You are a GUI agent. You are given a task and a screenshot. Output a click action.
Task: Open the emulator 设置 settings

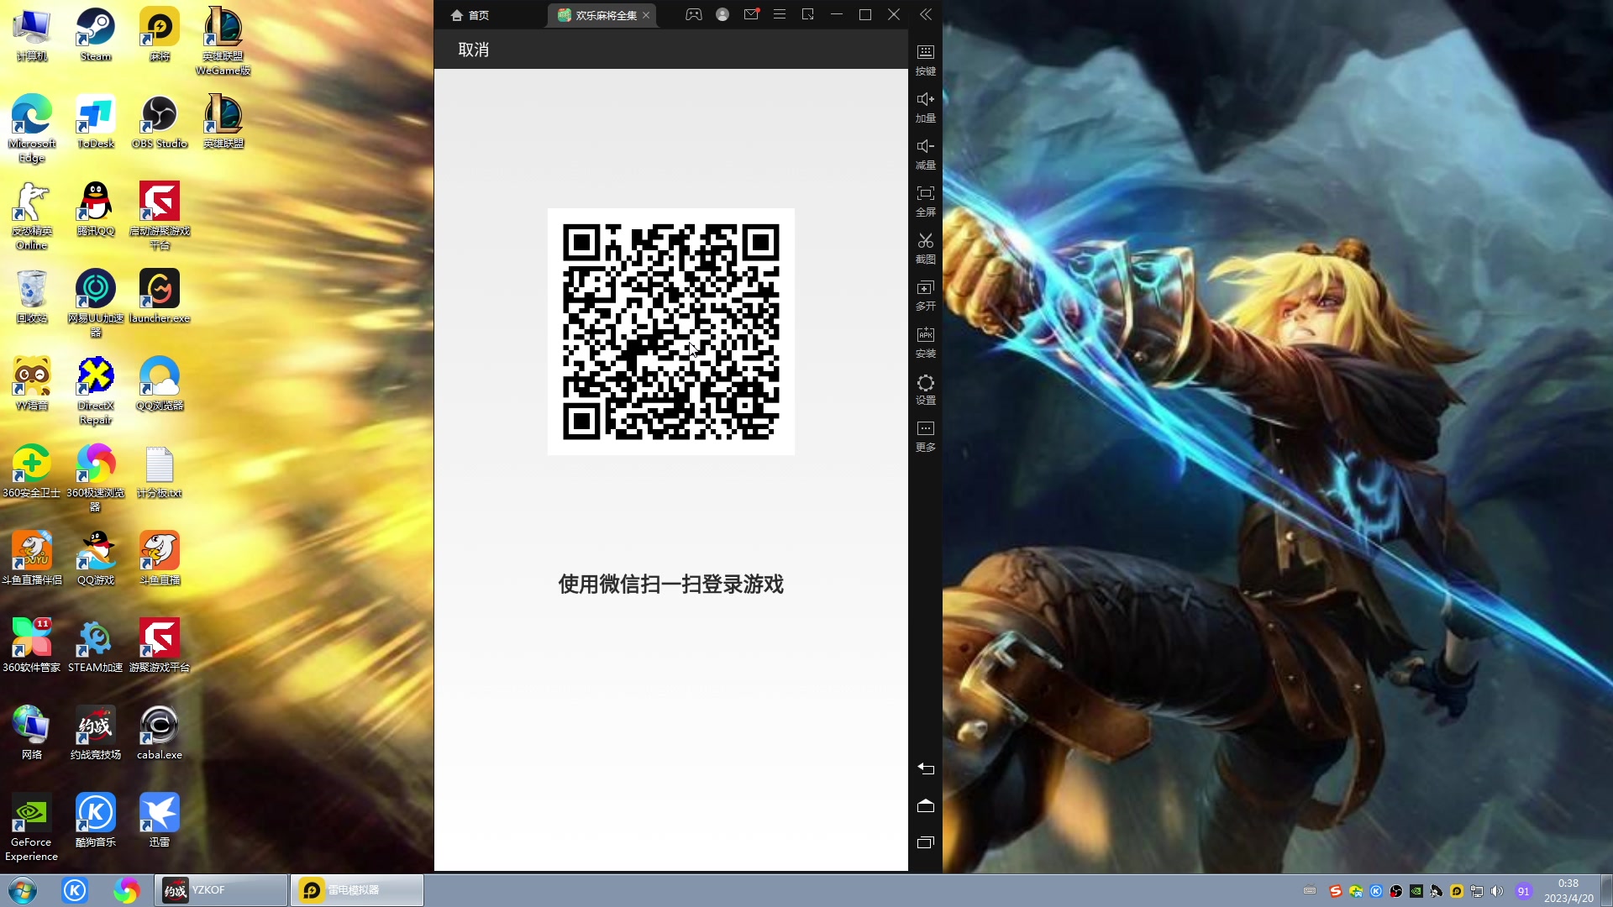(926, 389)
